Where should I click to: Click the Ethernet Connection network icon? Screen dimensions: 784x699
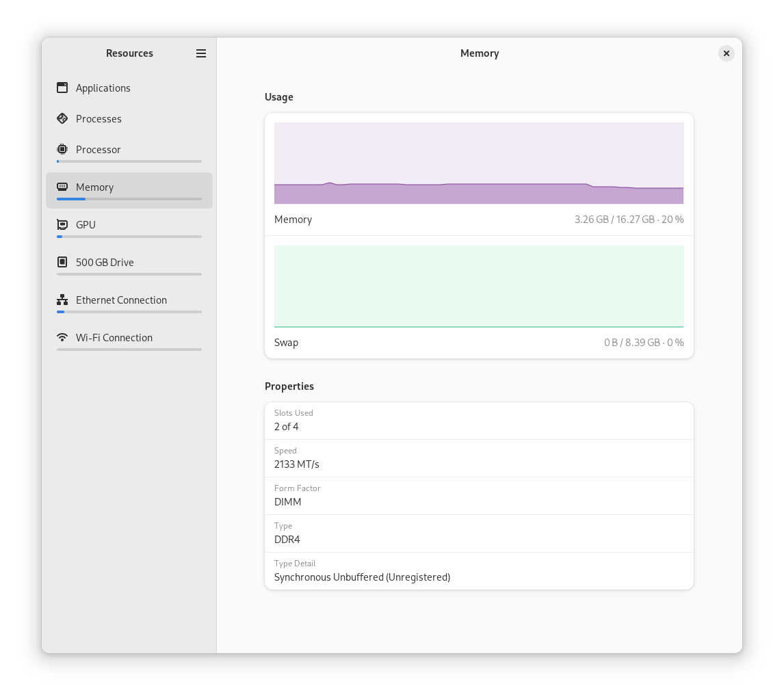coord(62,300)
